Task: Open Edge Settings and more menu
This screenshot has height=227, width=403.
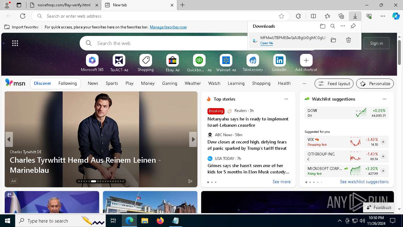Action: pos(383,16)
